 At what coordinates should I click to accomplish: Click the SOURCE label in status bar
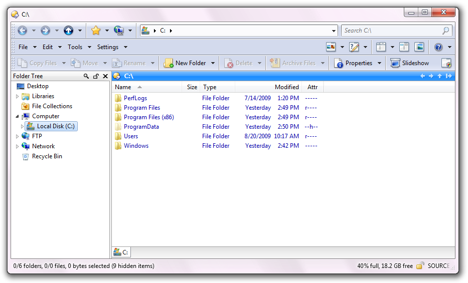(438, 266)
